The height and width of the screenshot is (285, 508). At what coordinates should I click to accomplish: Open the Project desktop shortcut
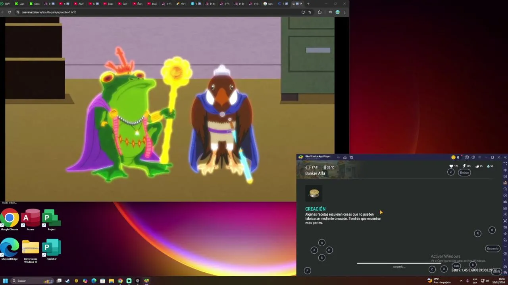[x=51, y=220]
